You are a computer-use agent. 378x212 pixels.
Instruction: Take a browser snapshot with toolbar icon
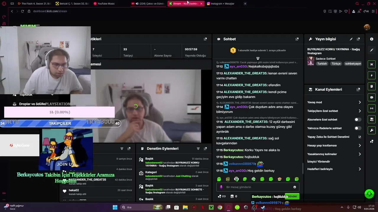click(x=330, y=11)
